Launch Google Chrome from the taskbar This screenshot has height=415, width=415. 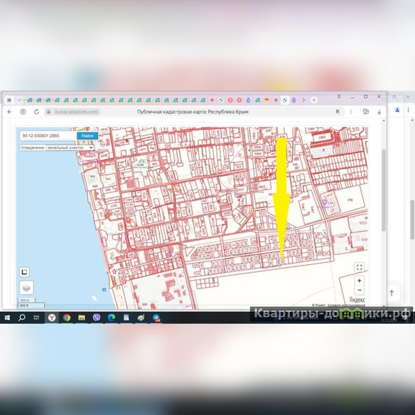coord(67,317)
